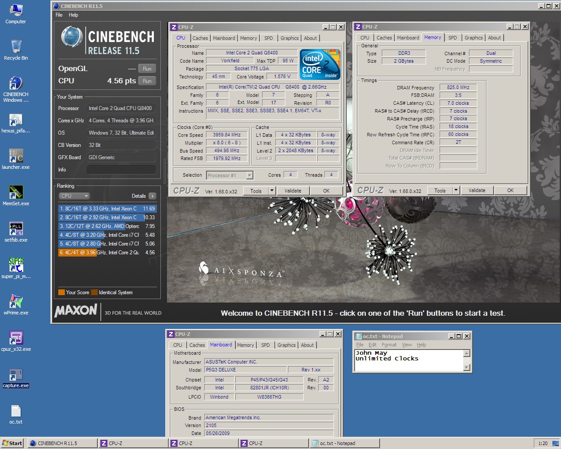561x449 pixels.
Task: Click Your Score orange legend swatch
Action: 62,292
